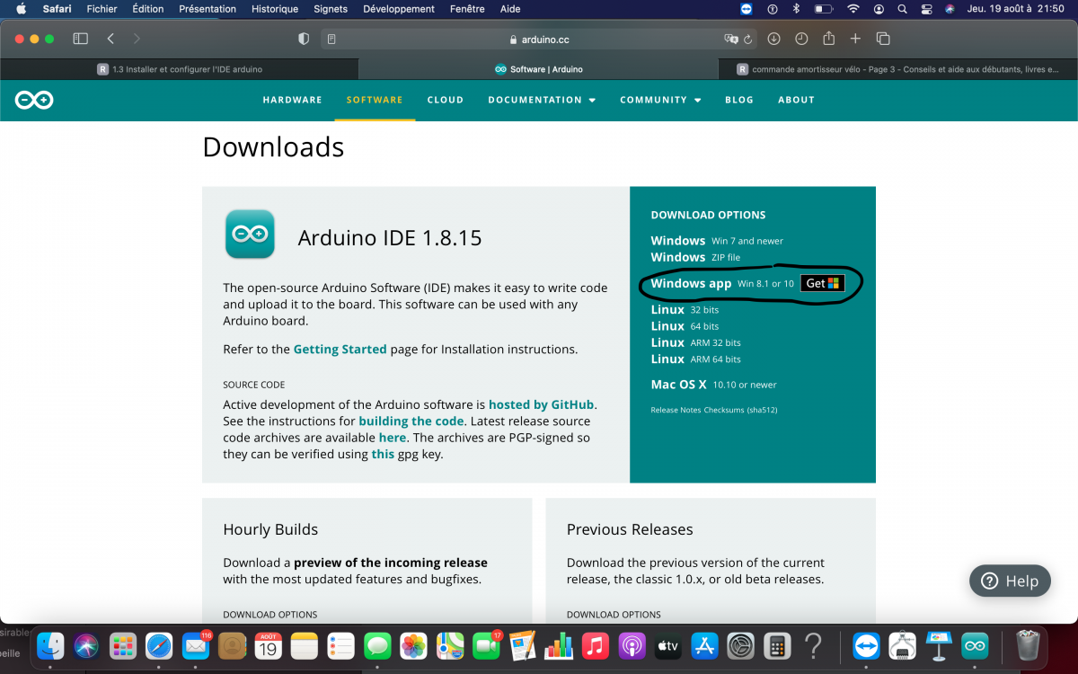Reload the page with the refresh icon

click(747, 40)
